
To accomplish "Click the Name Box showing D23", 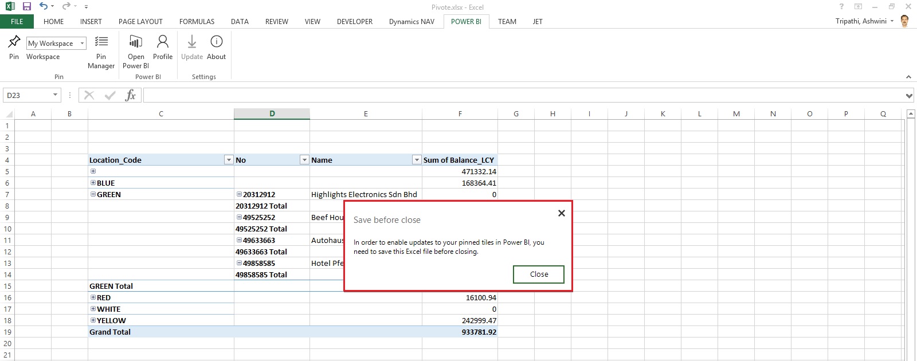I will click(27, 95).
